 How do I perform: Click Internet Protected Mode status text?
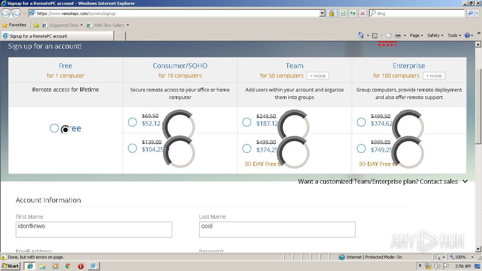coord(374,257)
